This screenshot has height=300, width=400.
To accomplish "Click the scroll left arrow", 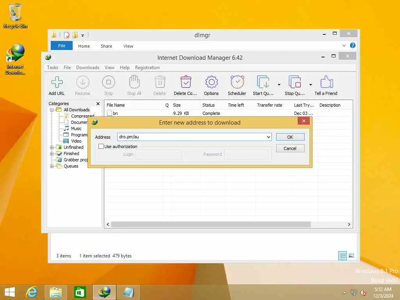I will tap(108, 225).
